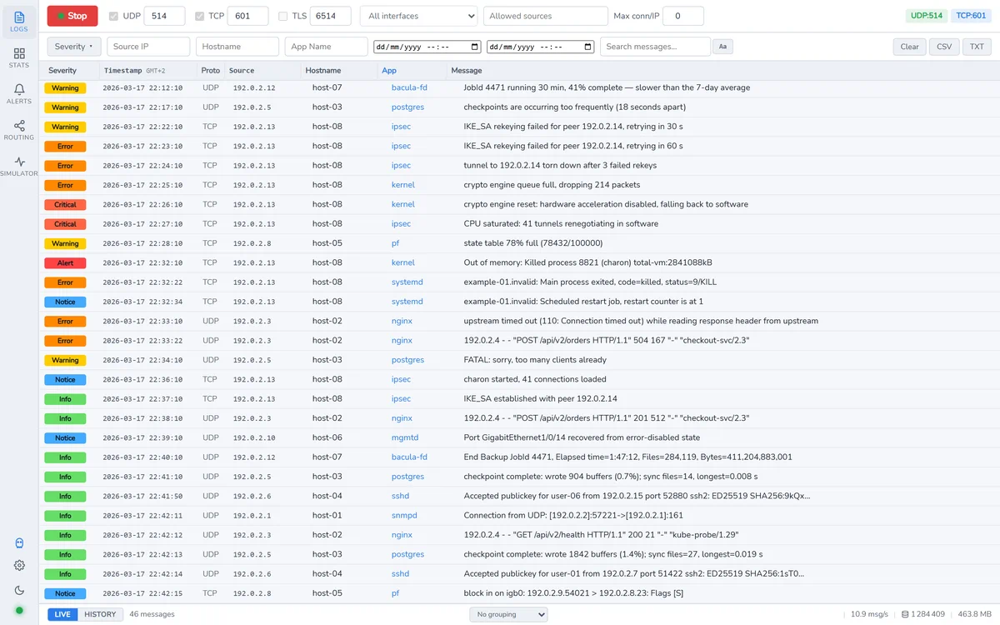The height and width of the screenshot is (625, 1000).
Task: Click the UDP port field showing 514
Action: tap(164, 16)
